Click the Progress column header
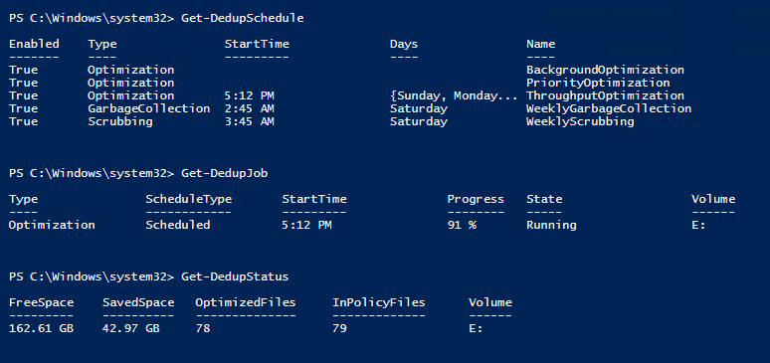This screenshot has width=770, height=363. 476,199
